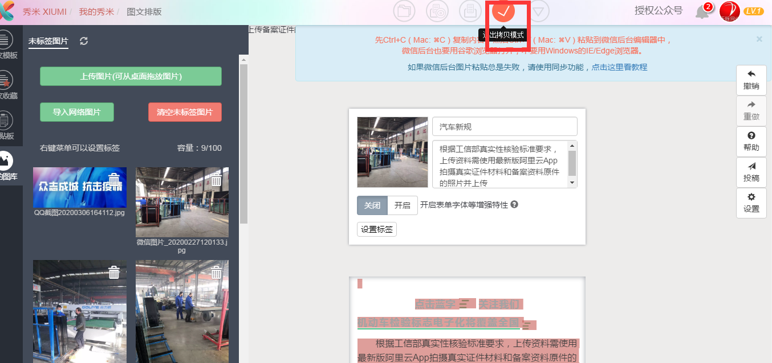Delete 微信图片_20200227120133.jpg using its trash icon
The width and height of the screenshot is (772, 363).
[x=217, y=180]
